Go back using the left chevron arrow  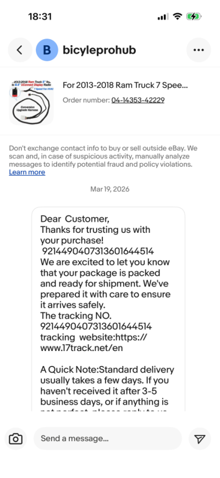(x=20, y=50)
